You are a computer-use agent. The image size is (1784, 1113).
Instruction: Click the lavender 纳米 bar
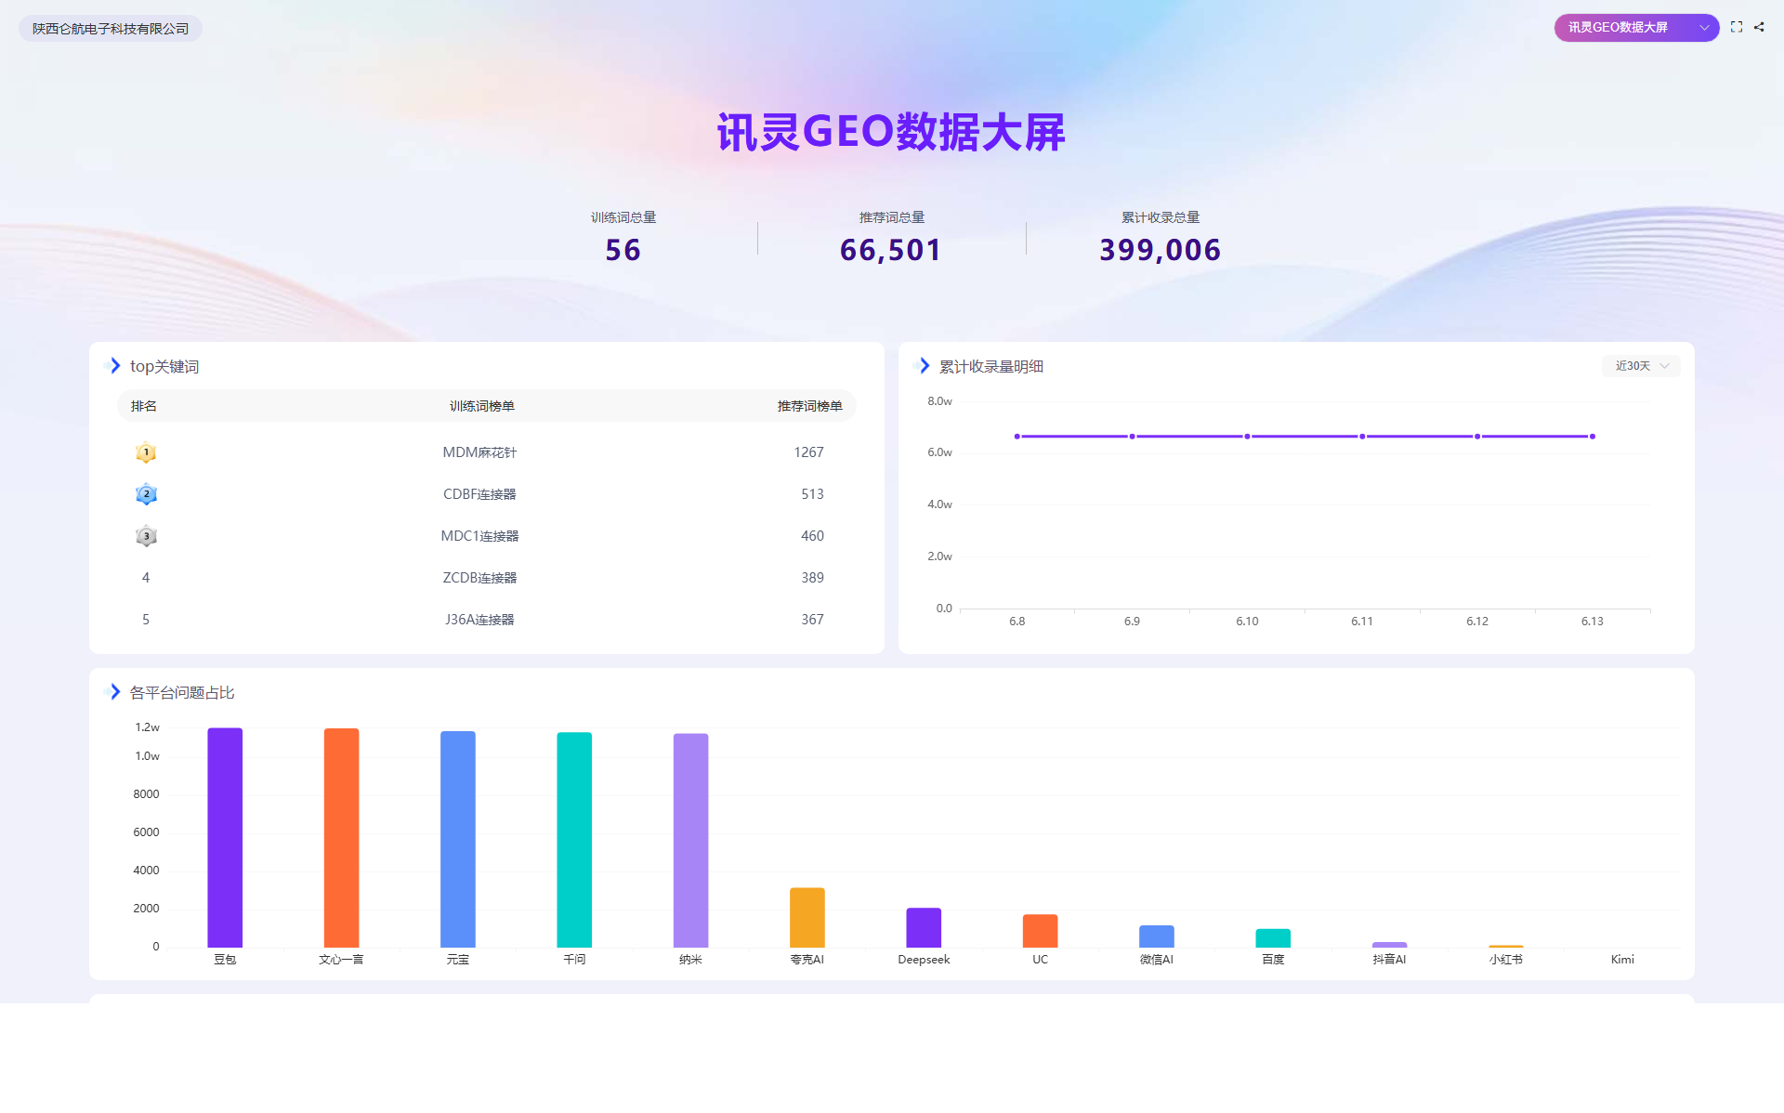[690, 841]
